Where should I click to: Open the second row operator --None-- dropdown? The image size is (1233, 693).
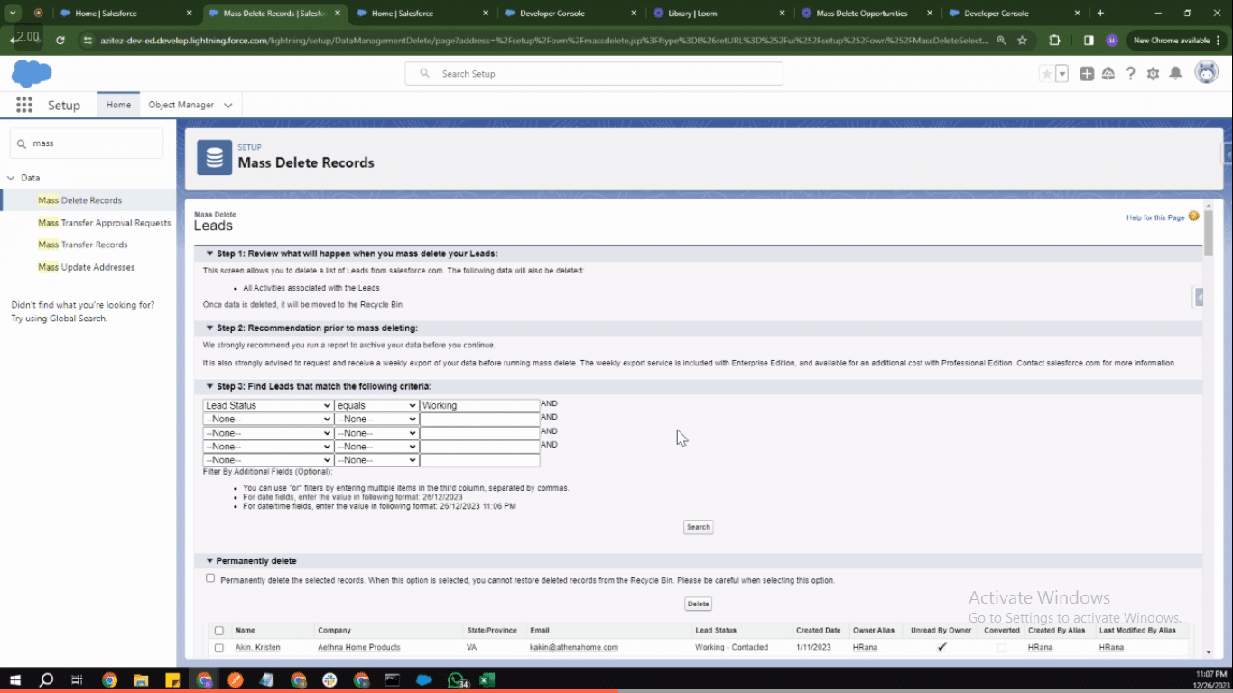click(376, 420)
